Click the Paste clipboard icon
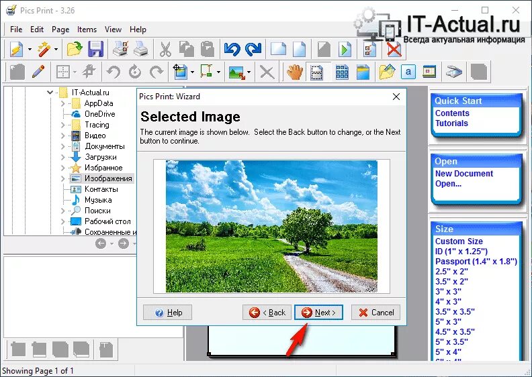Image resolution: width=532 pixels, height=377 pixels. (208, 50)
